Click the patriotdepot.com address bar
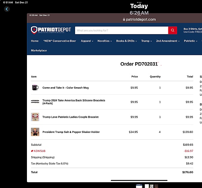202x188 pixels. tap(139, 19)
